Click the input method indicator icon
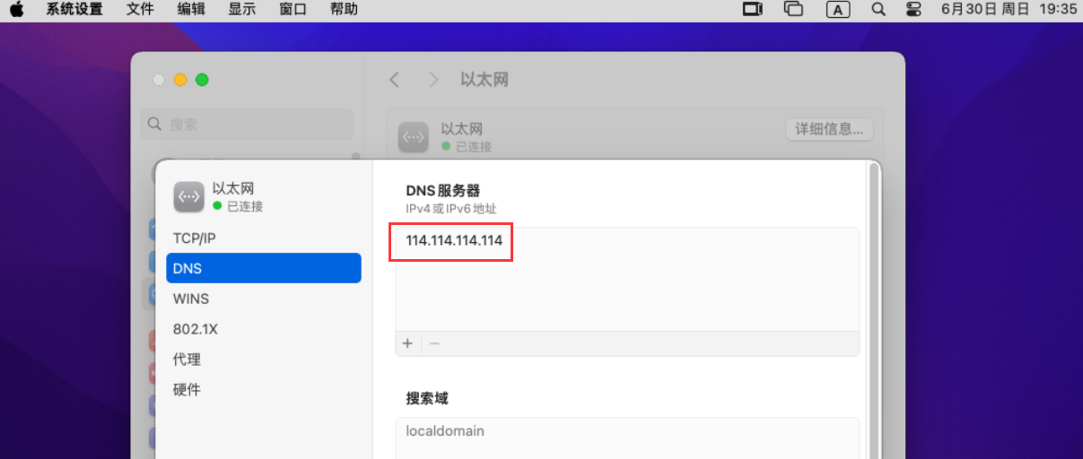1083x459 pixels. click(x=838, y=10)
